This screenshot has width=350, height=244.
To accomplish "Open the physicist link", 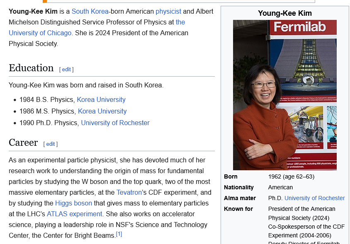I will click(168, 11).
